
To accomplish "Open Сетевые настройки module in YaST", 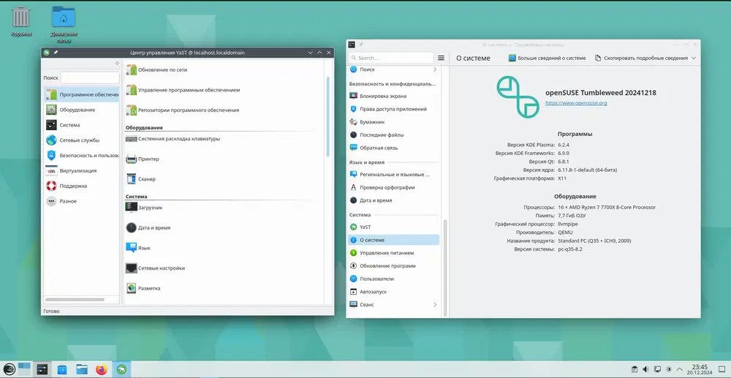I will coord(155,268).
